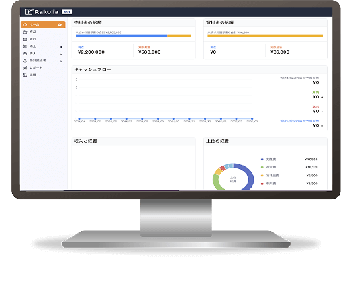
Task: Click the accountant person icon
Action: (25, 61)
